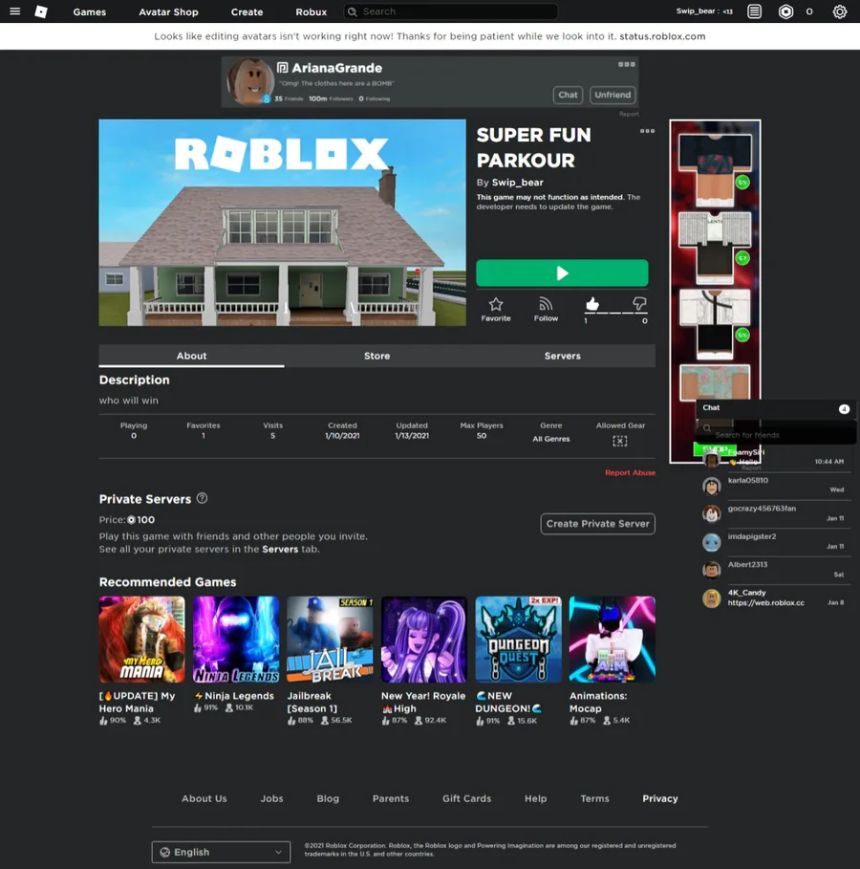
Task: Click the Allowed Gear icon
Action: [x=620, y=441]
